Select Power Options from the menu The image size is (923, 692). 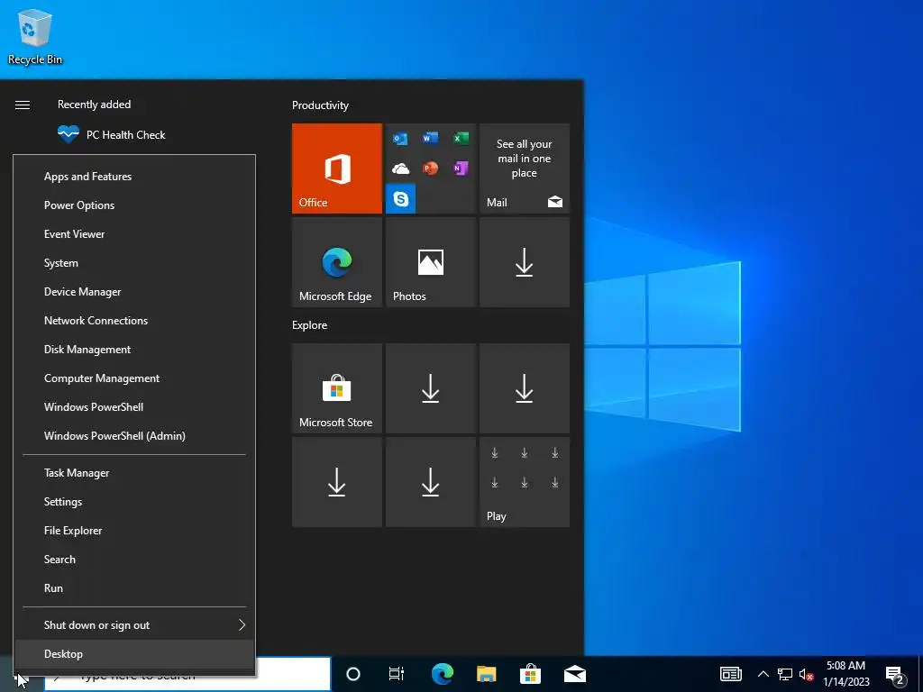click(134, 205)
